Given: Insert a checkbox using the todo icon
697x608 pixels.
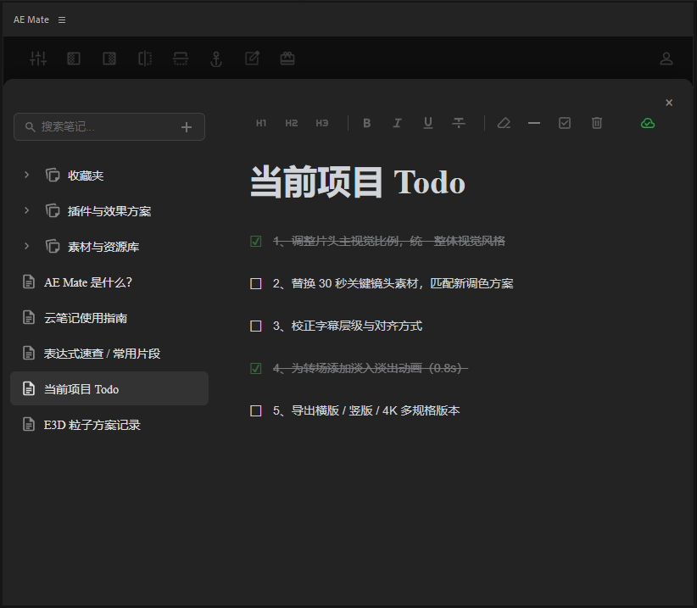Looking at the screenshot, I should (565, 123).
